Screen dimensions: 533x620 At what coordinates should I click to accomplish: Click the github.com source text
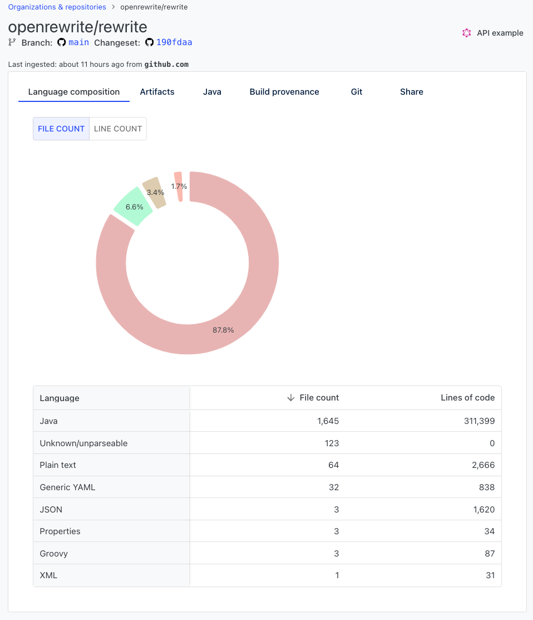[166, 64]
